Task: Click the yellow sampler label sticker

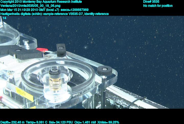Action: coord(25,94)
